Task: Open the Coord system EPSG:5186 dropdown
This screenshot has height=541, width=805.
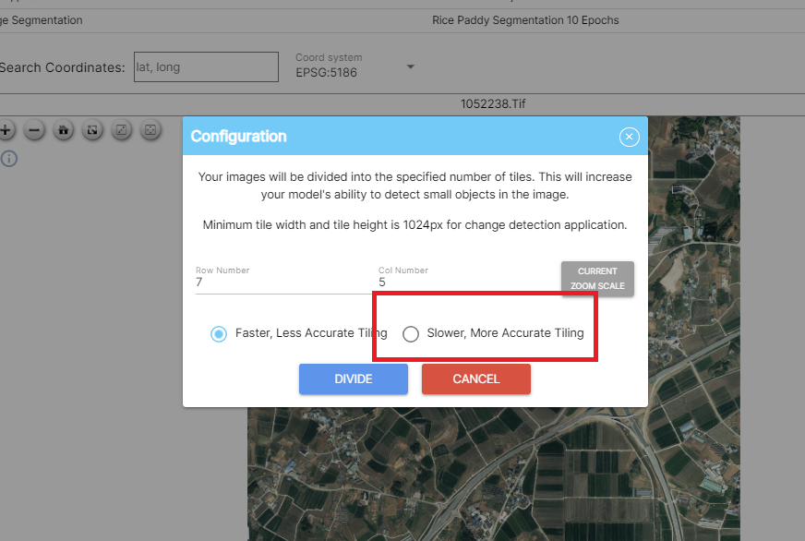Action: coord(409,66)
